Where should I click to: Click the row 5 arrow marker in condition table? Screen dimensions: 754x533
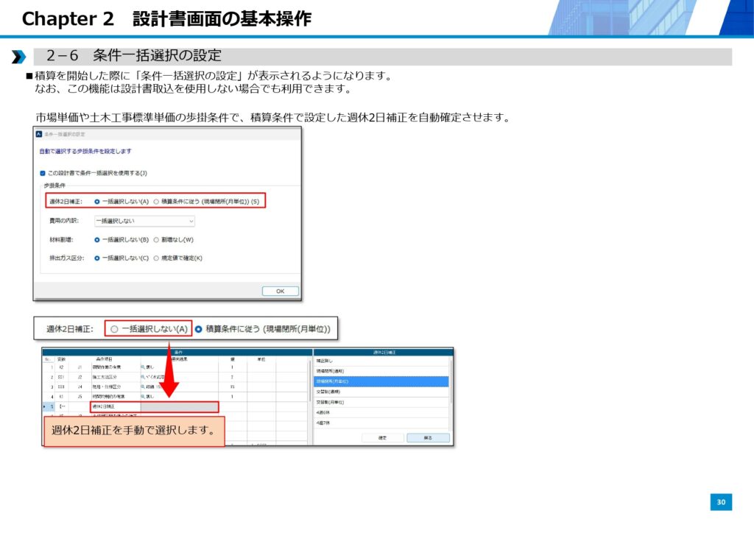pyautogui.click(x=46, y=406)
